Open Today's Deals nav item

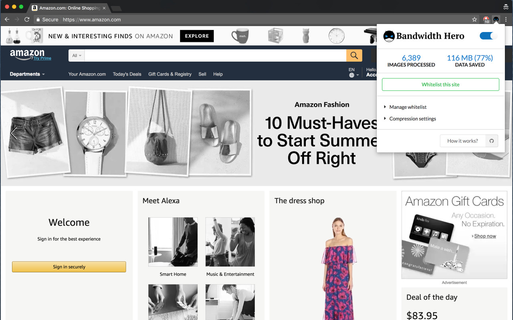click(127, 74)
